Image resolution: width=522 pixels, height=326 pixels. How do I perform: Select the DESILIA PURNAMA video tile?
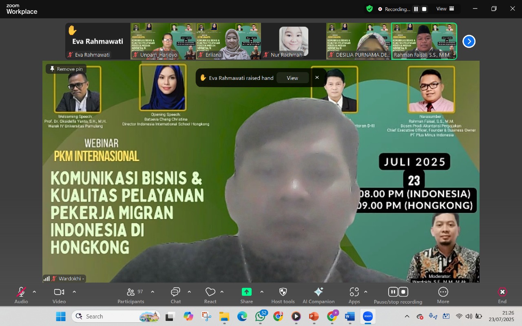(359, 41)
